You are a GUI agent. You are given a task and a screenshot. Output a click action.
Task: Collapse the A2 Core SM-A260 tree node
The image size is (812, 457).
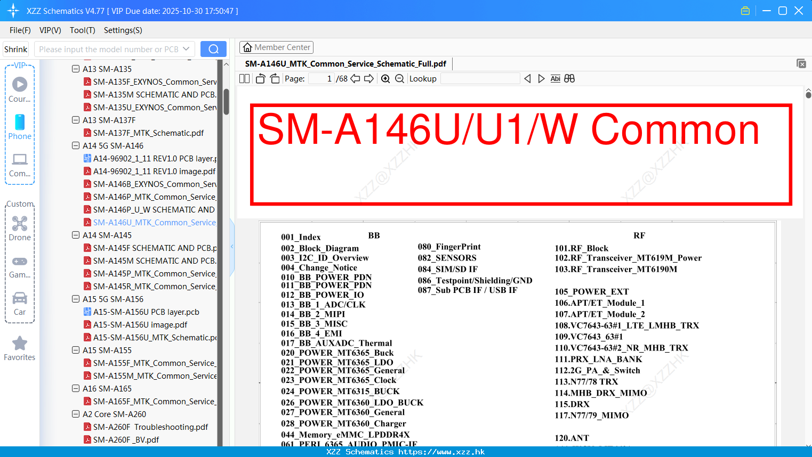pos(76,414)
